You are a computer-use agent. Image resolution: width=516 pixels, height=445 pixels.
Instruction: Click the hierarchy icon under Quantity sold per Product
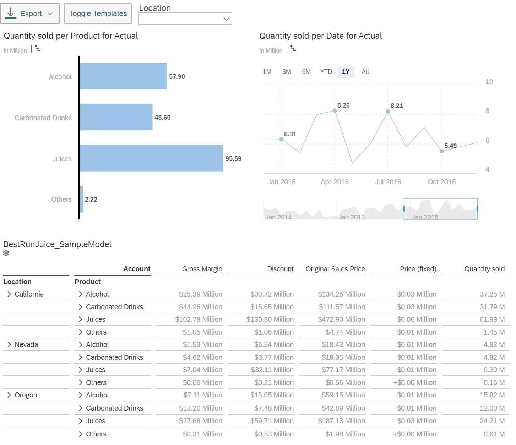pos(38,49)
